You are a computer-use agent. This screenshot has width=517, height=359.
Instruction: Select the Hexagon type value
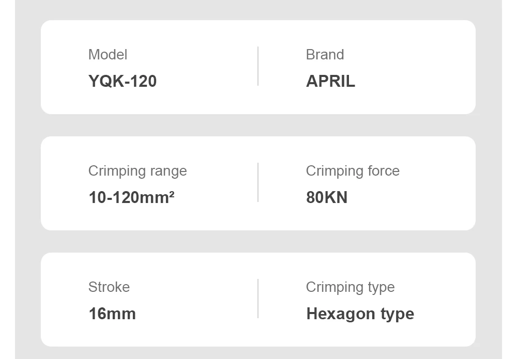pos(360,314)
